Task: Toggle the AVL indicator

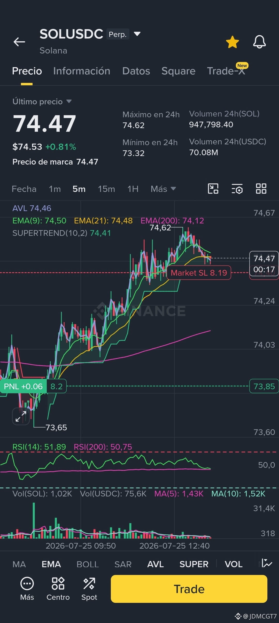Action: [x=156, y=564]
